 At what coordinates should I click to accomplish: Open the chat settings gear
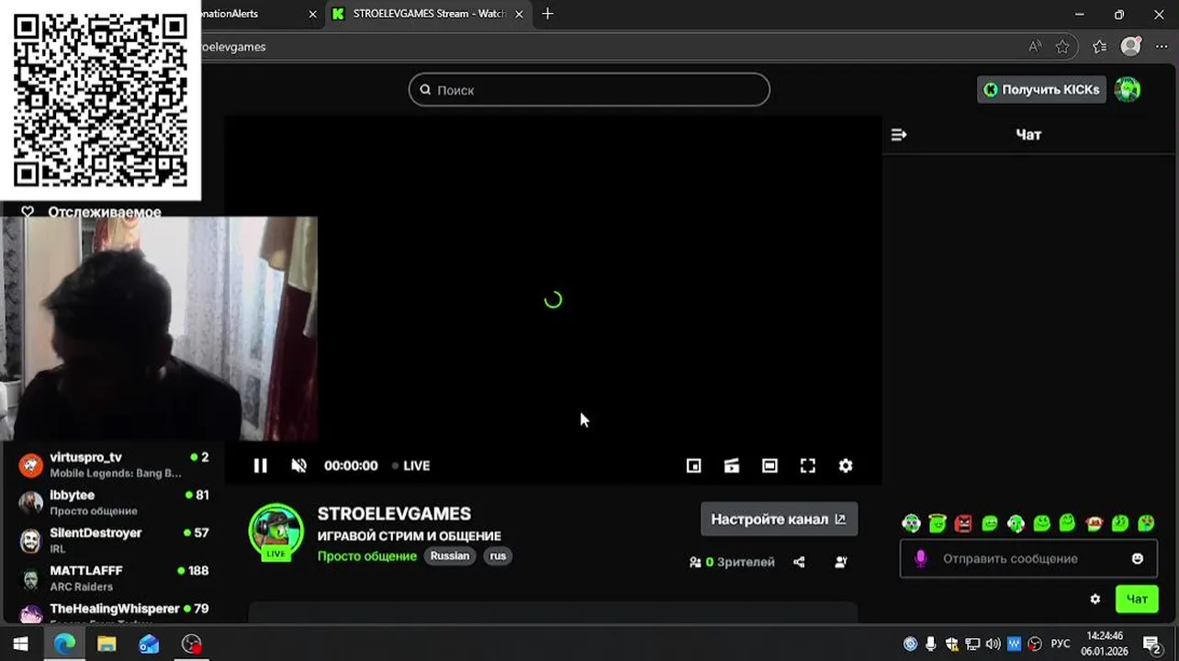(x=1095, y=599)
